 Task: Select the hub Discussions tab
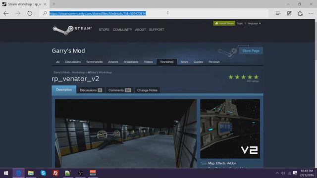tap(73, 62)
